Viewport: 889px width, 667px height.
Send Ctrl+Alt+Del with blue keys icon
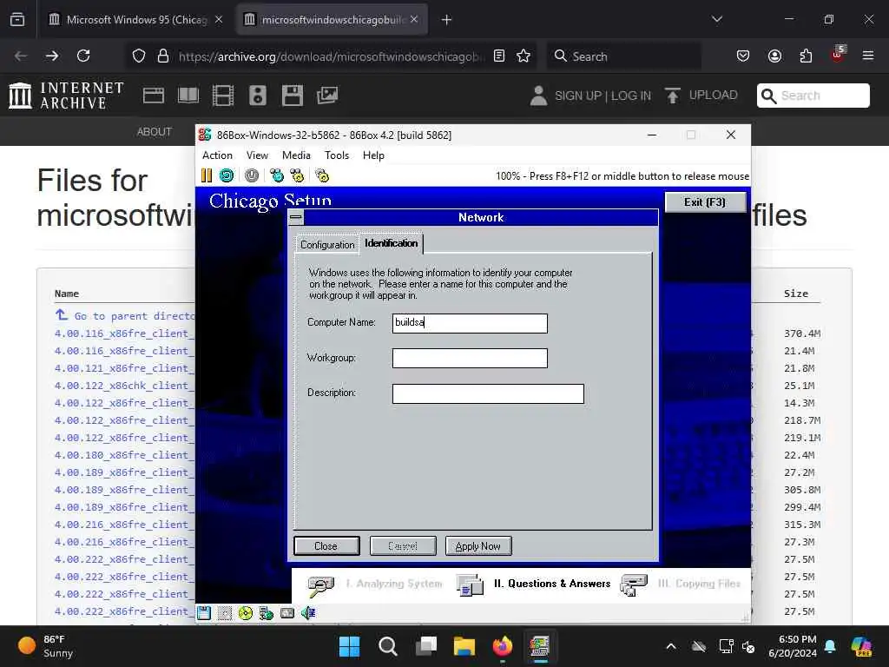277,175
